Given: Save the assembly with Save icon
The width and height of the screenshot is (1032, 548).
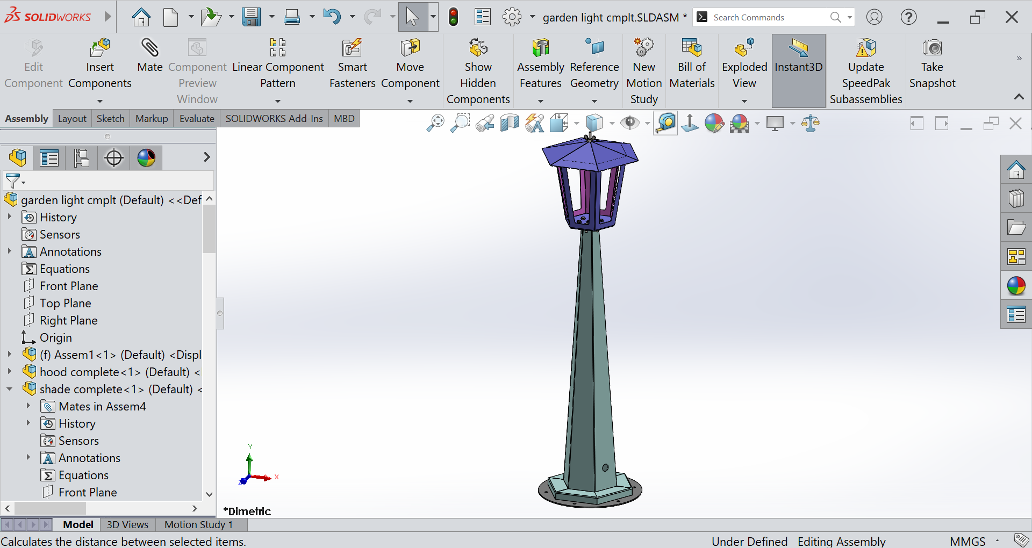Looking at the screenshot, I should [x=251, y=17].
